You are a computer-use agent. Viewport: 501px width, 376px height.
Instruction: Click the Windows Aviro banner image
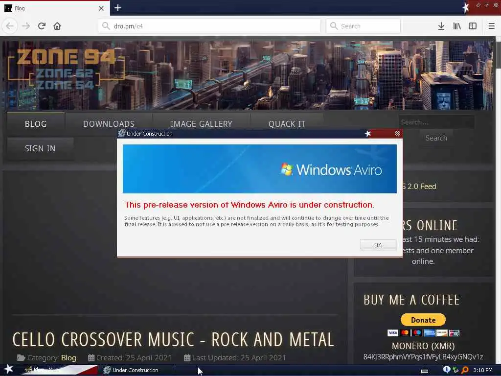click(260, 169)
